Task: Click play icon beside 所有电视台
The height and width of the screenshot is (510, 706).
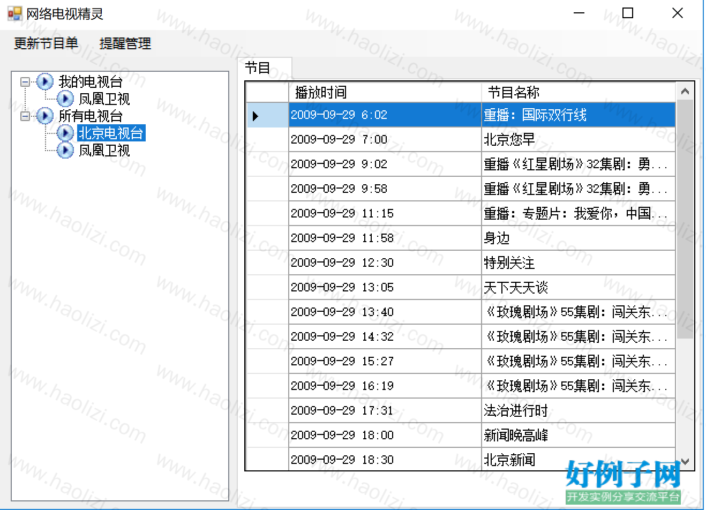Action: point(45,116)
